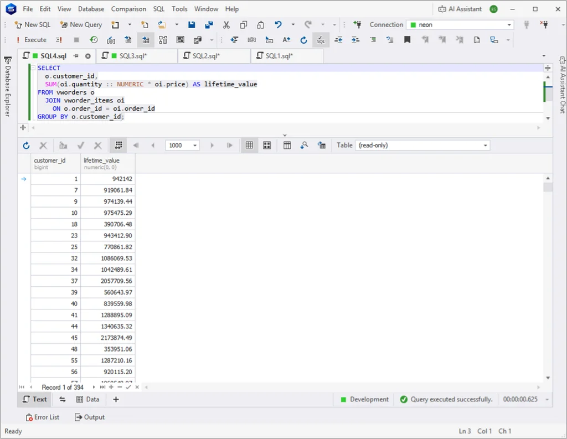Open the File menu
This screenshot has height=439, width=567.
28,9
